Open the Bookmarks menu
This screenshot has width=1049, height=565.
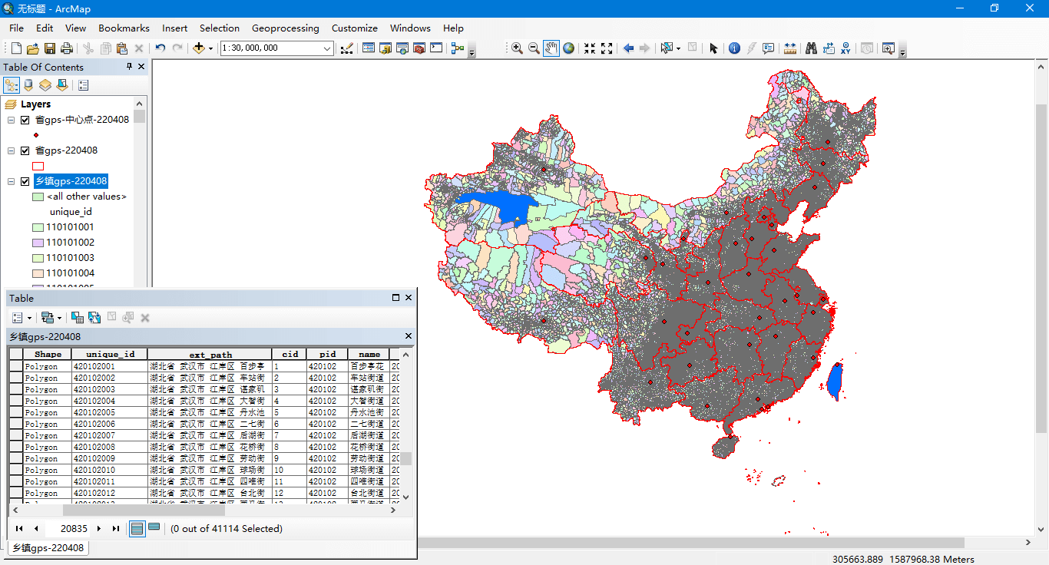pyautogui.click(x=124, y=28)
